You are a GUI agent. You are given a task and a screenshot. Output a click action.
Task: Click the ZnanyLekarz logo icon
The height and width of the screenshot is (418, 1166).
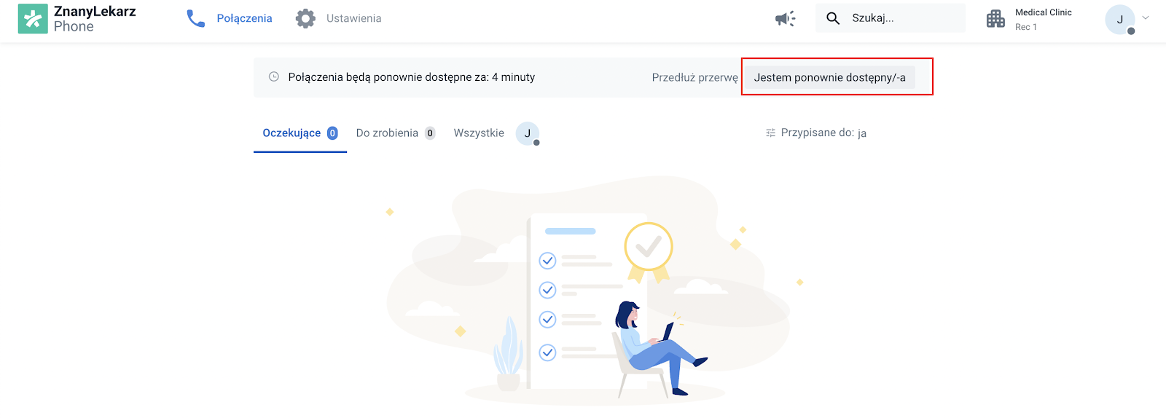(x=33, y=19)
